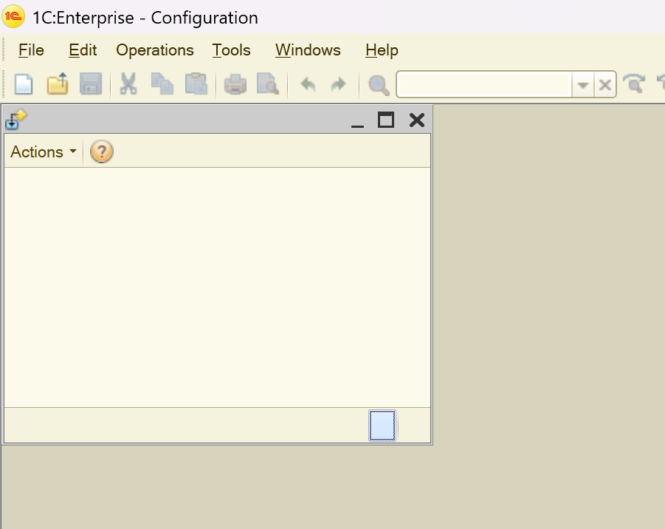Open the Actions dropdown menu
This screenshot has width=665, height=529.
coord(44,151)
